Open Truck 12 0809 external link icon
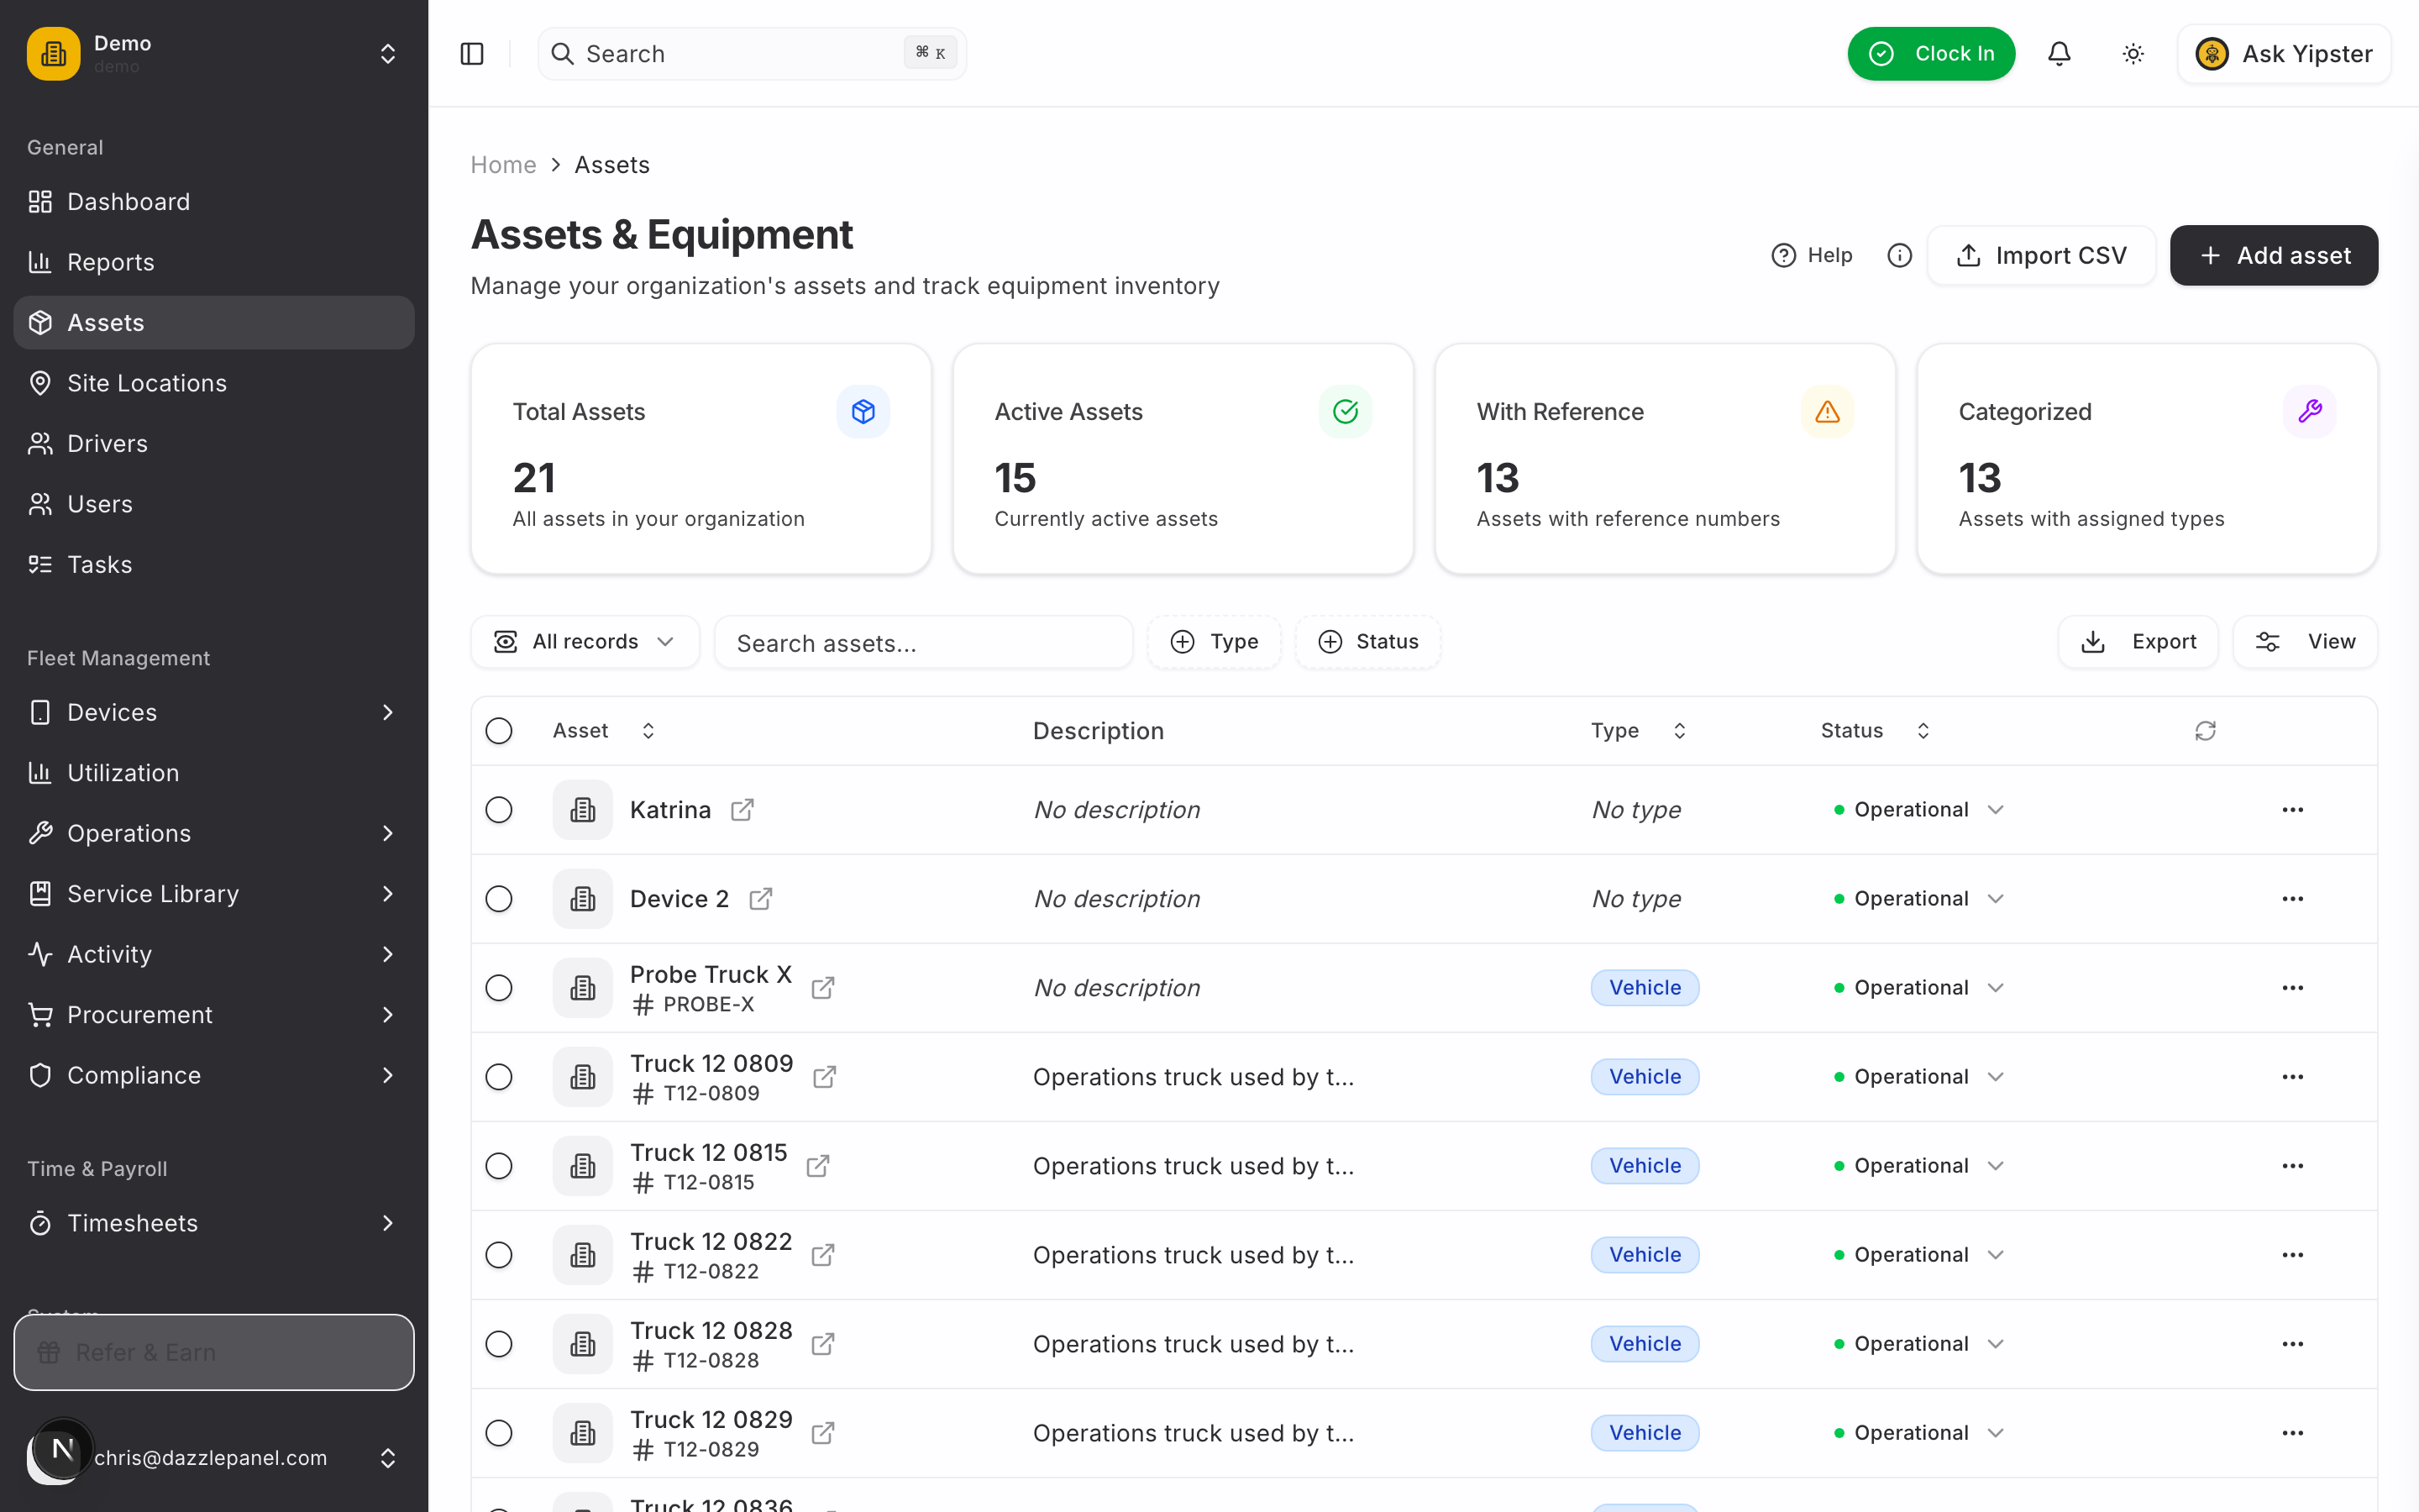This screenshot has width=2419, height=1512. tap(825, 1077)
